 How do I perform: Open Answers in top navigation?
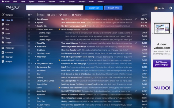(x=82, y=1)
